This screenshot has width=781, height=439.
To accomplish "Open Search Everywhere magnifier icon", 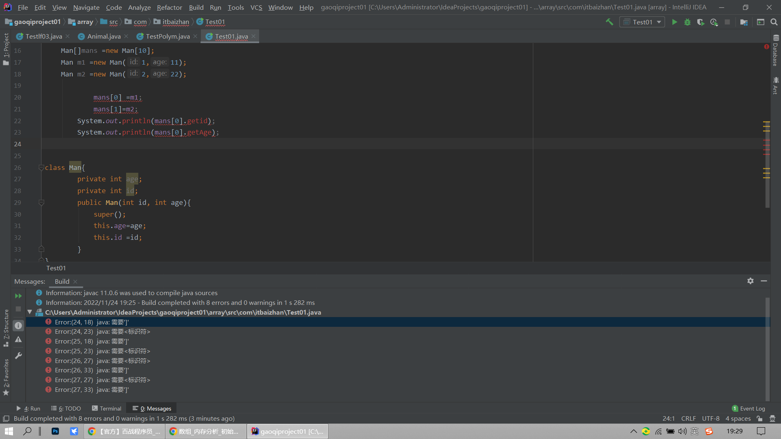I will [774, 22].
